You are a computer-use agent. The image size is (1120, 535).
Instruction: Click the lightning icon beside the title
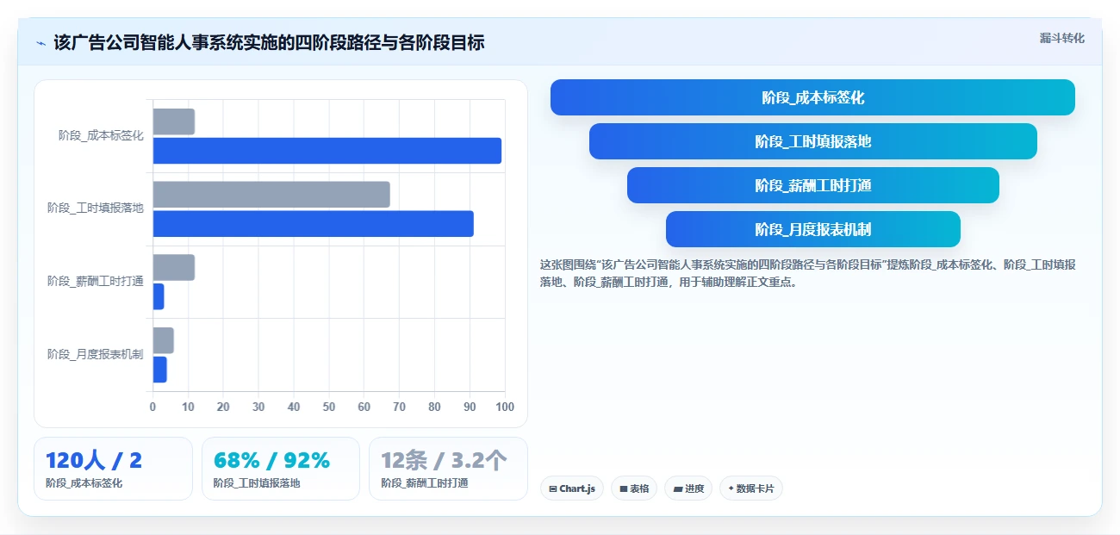(40, 42)
